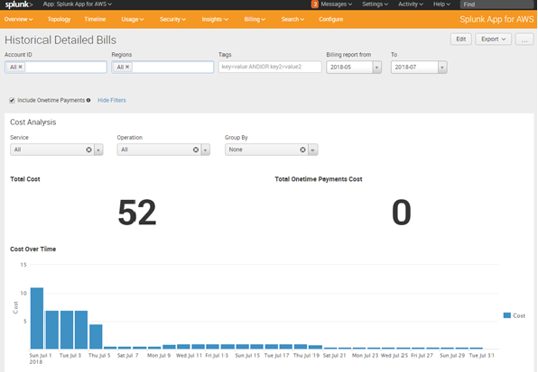Click the Cost Analysis panel title
538x372 pixels.
coord(32,122)
